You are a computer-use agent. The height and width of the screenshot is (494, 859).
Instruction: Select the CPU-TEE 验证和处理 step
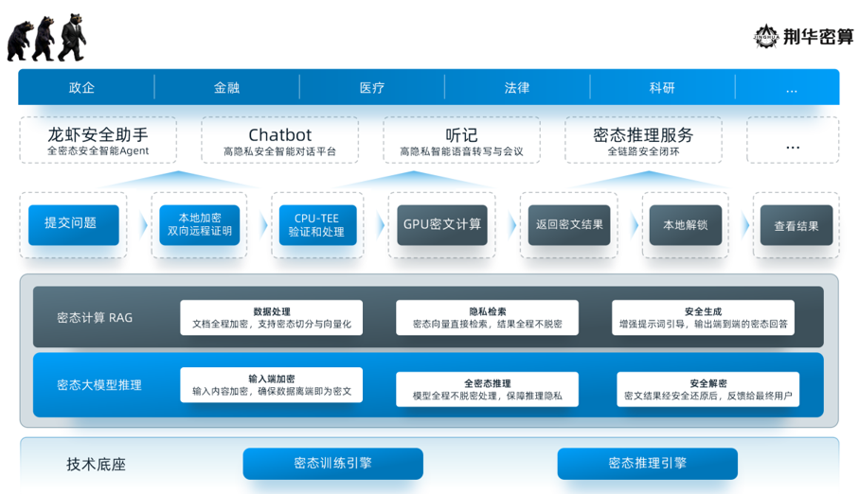317,225
